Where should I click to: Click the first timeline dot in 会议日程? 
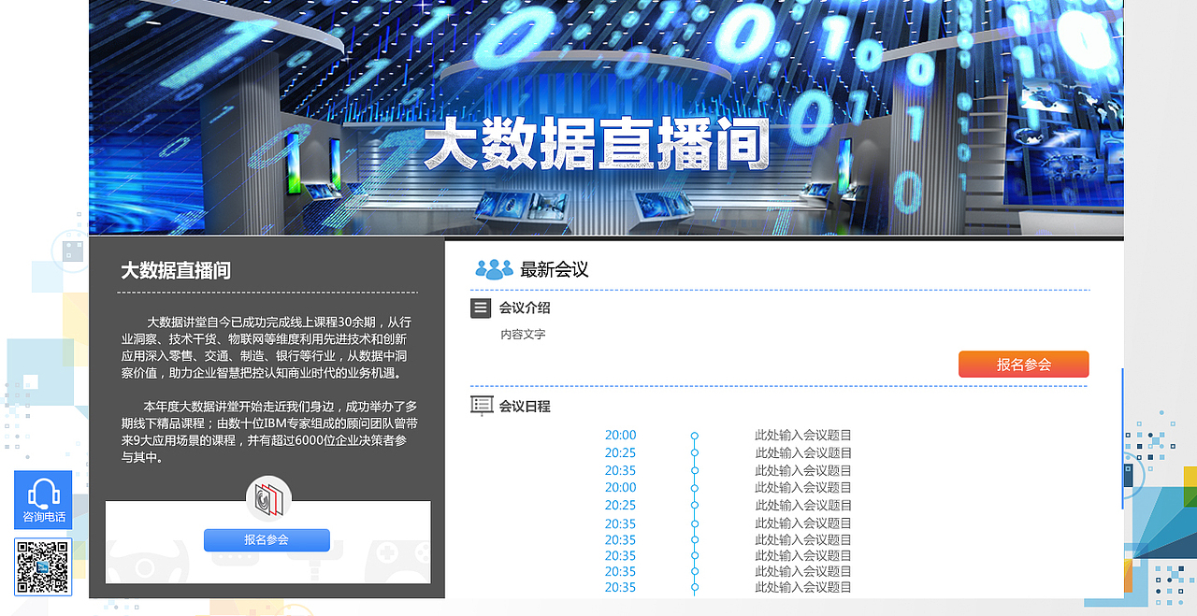(x=694, y=435)
